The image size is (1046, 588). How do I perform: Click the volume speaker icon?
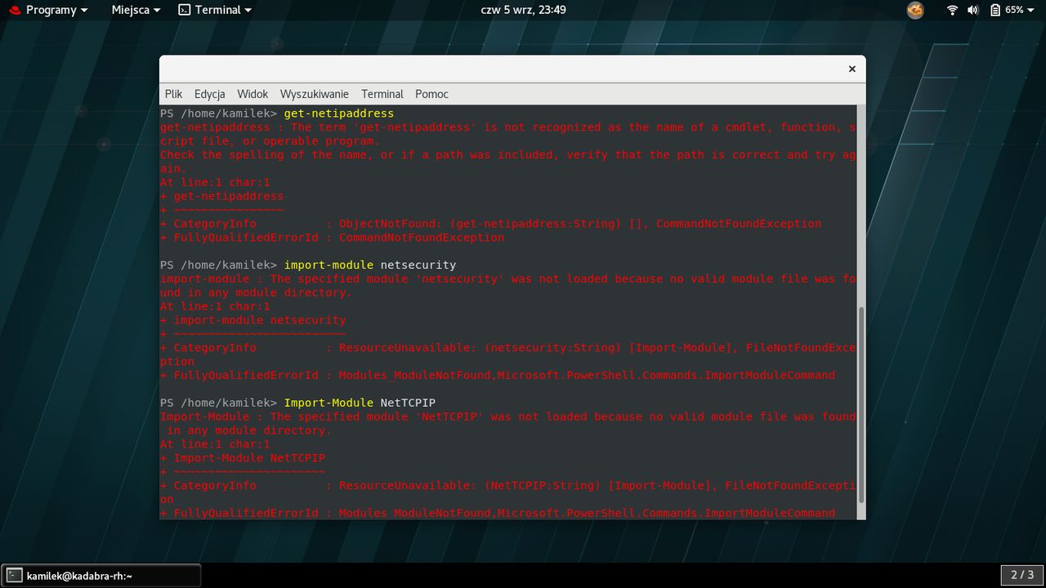[x=974, y=10]
